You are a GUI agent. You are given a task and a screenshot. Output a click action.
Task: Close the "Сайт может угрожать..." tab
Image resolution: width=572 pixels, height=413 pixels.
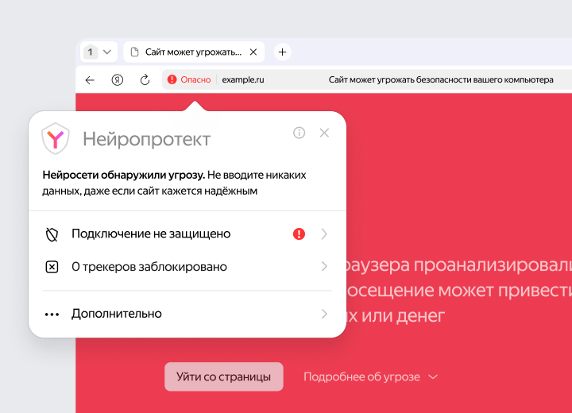(x=253, y=52)
